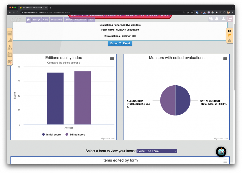The height and width of the screenshot is (173, 242).
Task: Toggle the Initial score legend item
Action: coord(51,134)
